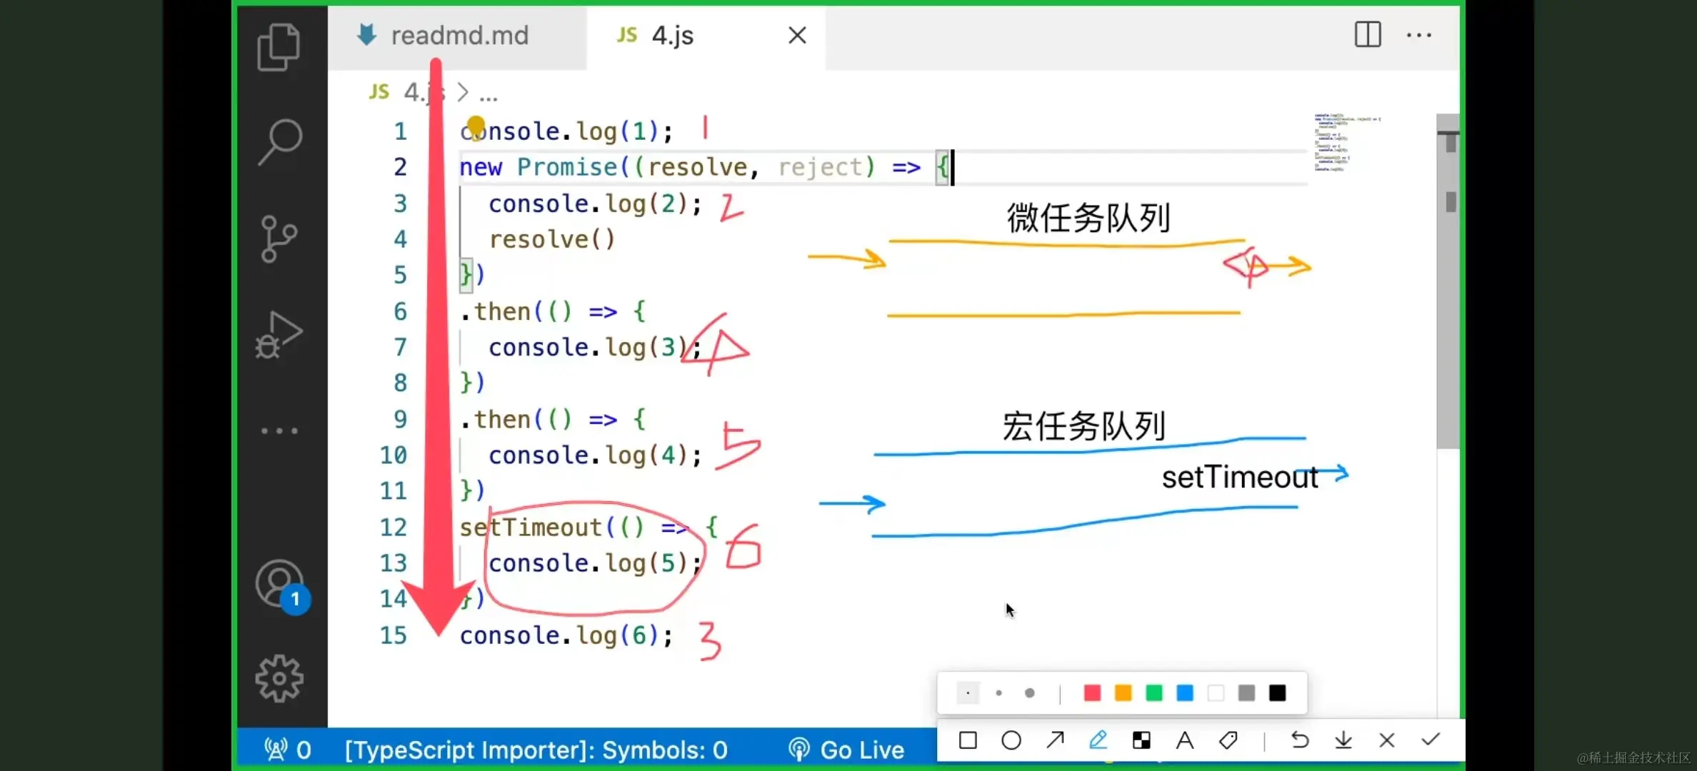Select the smallest brush size dot
Screen dimensions: 1697x771
point(968,693)
